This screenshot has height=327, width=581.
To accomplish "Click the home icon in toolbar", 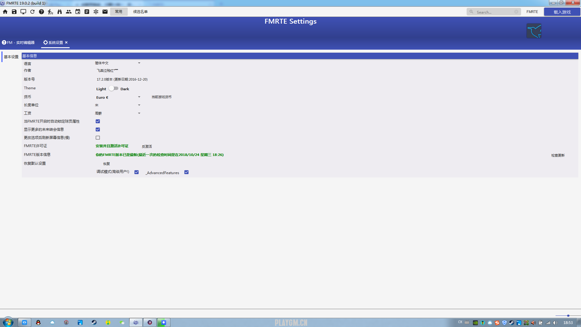I will point(5,12).
